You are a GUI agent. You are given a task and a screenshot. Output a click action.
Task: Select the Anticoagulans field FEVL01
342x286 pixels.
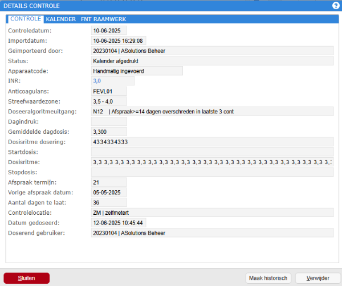click(x=109, y=91)
